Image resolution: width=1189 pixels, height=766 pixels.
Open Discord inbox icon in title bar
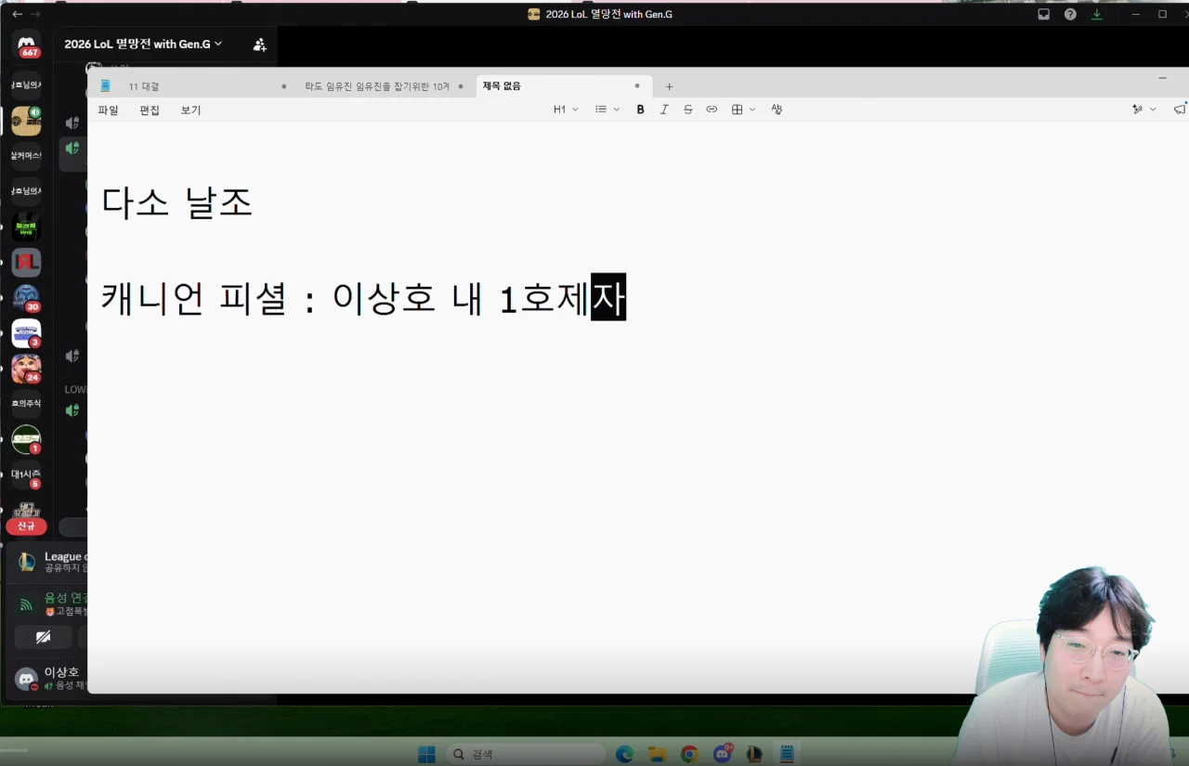[1044, 14]
